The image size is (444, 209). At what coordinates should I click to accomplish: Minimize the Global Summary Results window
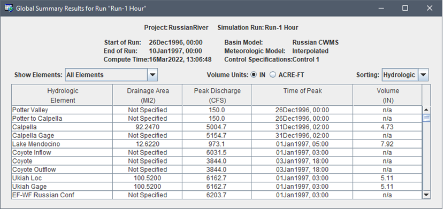[381, 8]
